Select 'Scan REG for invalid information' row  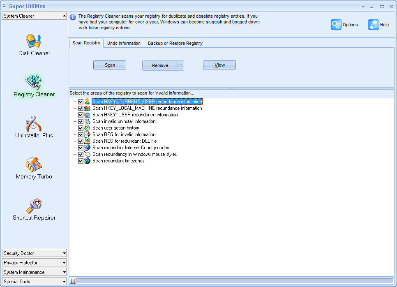[x=124, y=134]
